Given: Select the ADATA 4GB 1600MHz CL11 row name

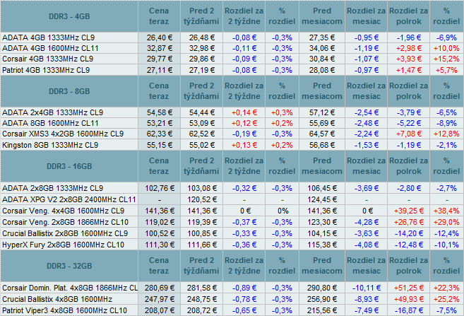Looking at the screenshot, I should pyautogui.click(x=50, y=48).
